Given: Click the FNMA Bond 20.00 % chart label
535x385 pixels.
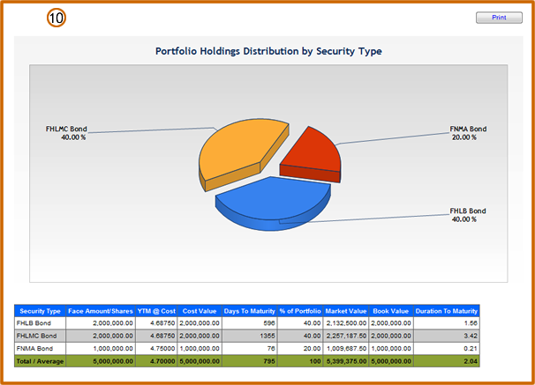Looking at the screenshot, I should (x=468, y=133).
